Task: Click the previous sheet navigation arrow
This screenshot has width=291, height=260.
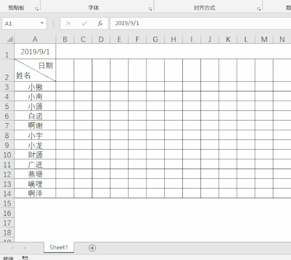Action: [x=12, y=248]
